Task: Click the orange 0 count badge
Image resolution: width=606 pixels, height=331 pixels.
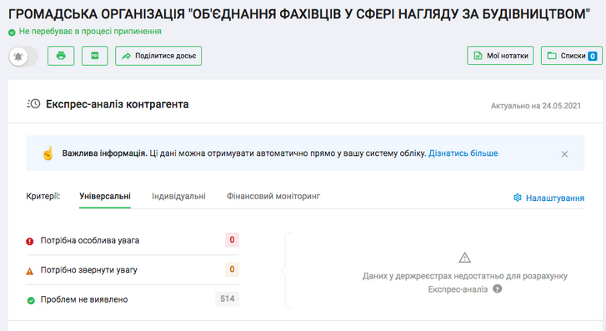Action: point(232,269)
